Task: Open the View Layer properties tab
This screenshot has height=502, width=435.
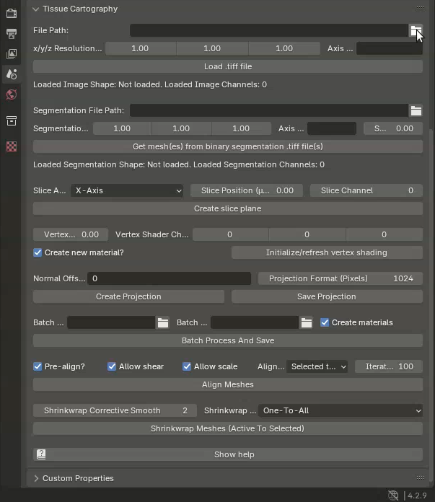Action: pos(11,54)
